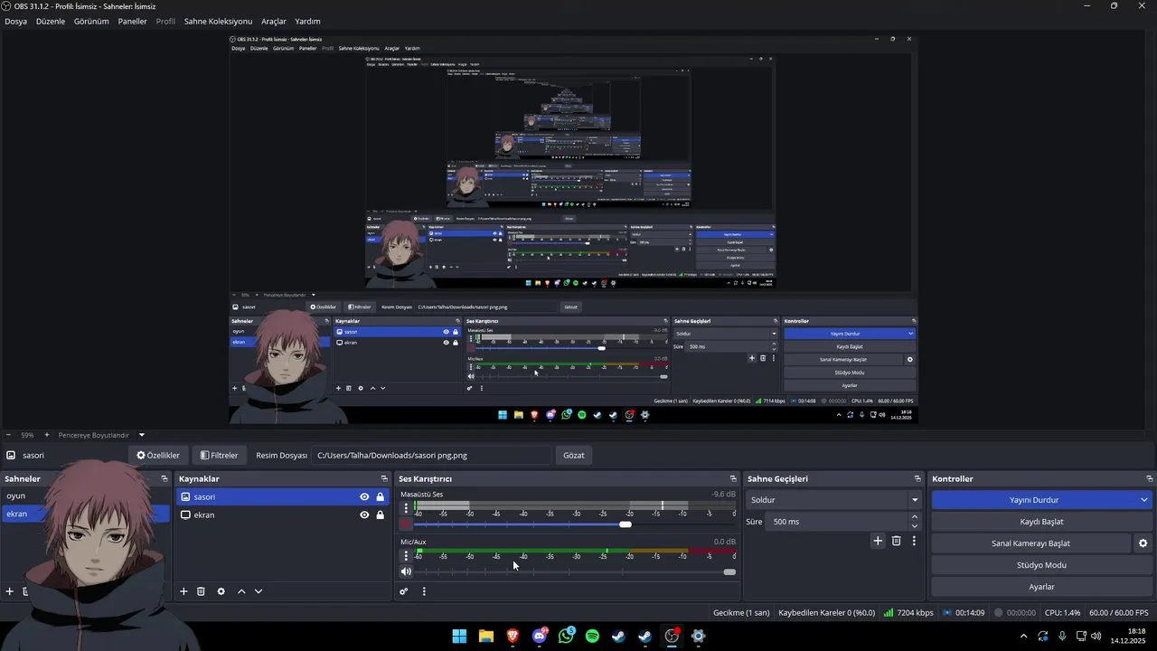Open virtual camera settings gear

pyautogui.click(x=1143, y=543)
